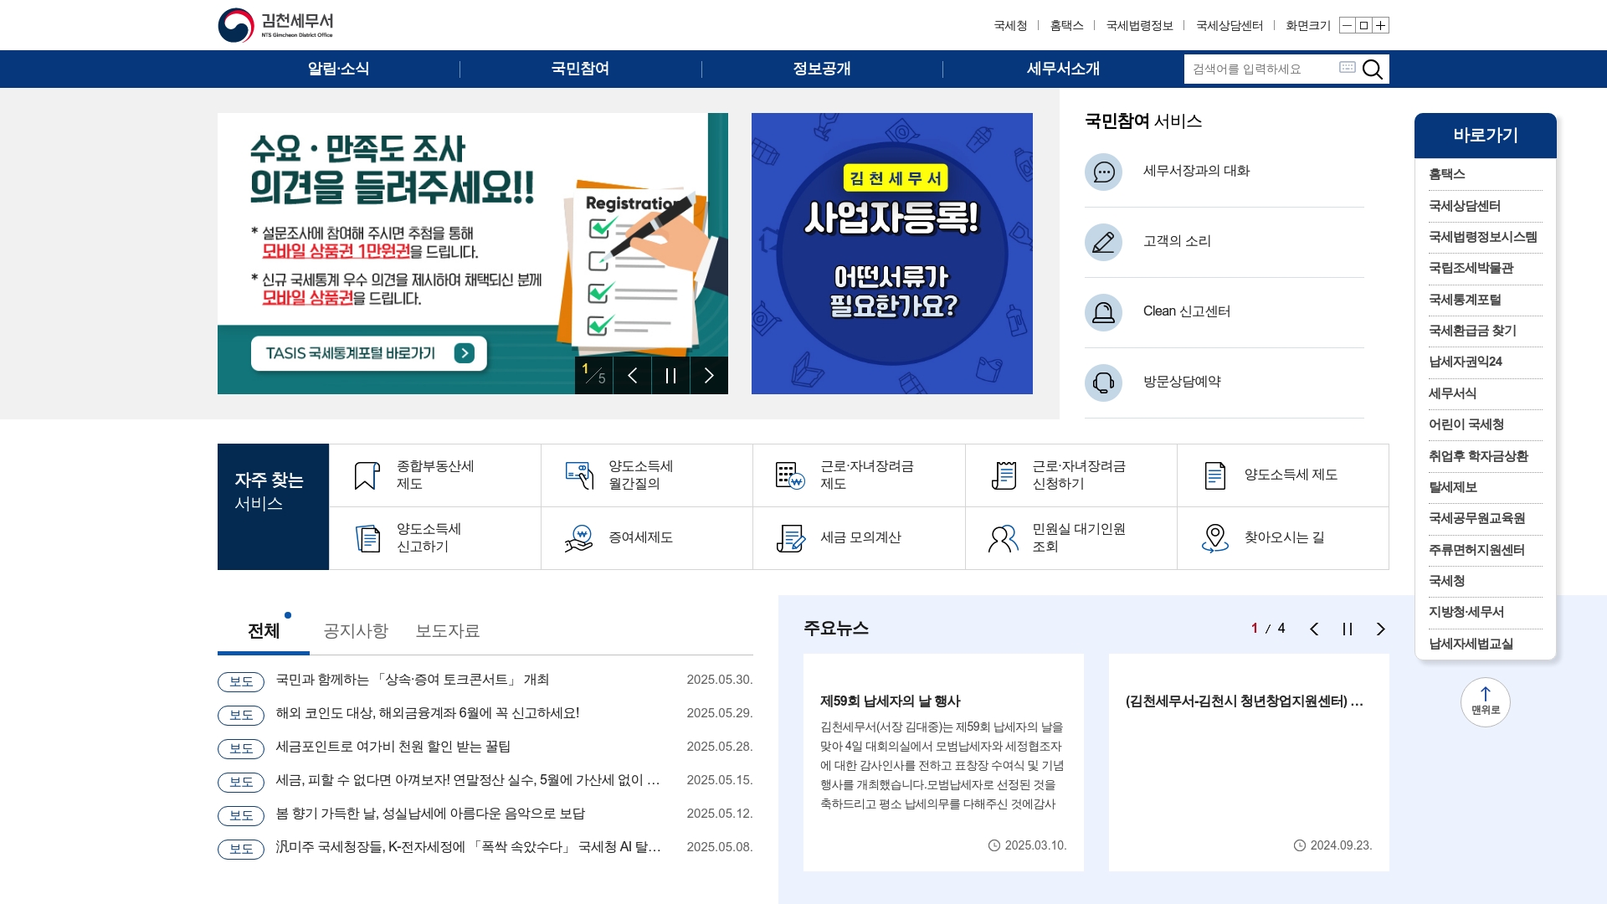Open the 알림·소식 menu
Image resolution: width=1607 pixels, height=904 pixels.
coord(338,69)
